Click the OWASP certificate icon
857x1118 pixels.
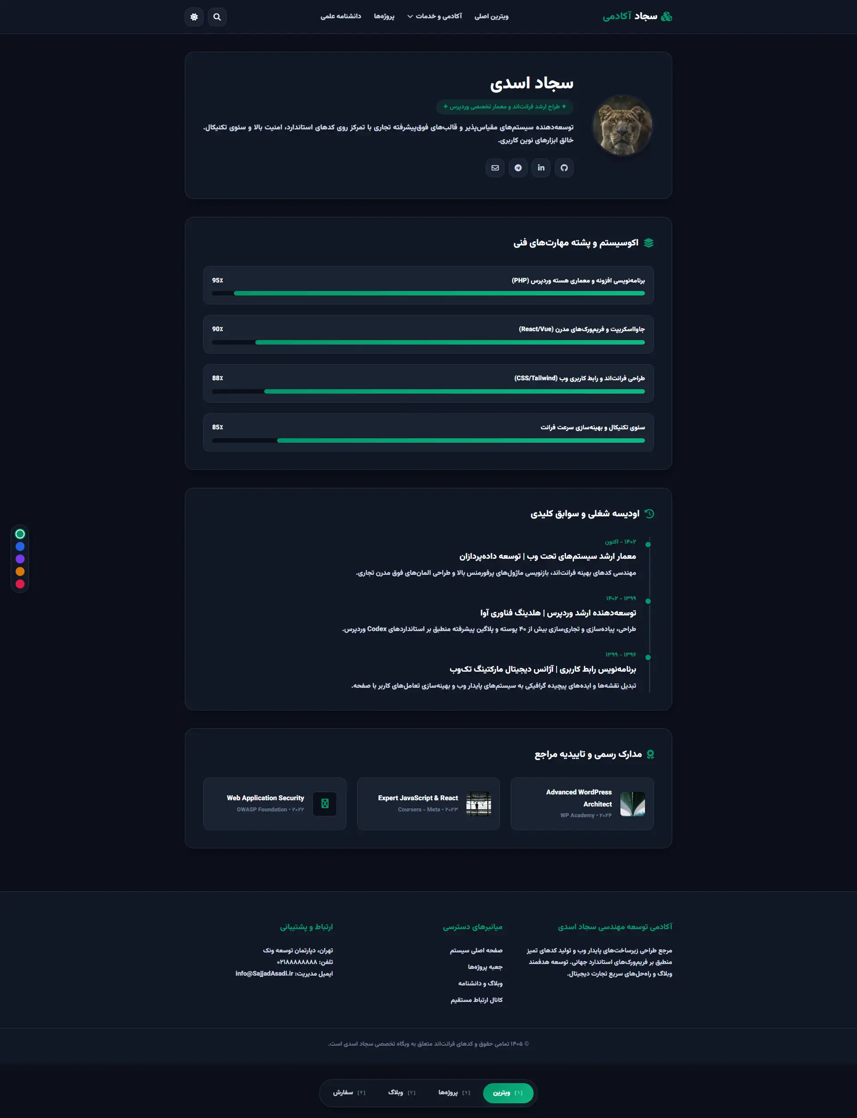point(325,804)
